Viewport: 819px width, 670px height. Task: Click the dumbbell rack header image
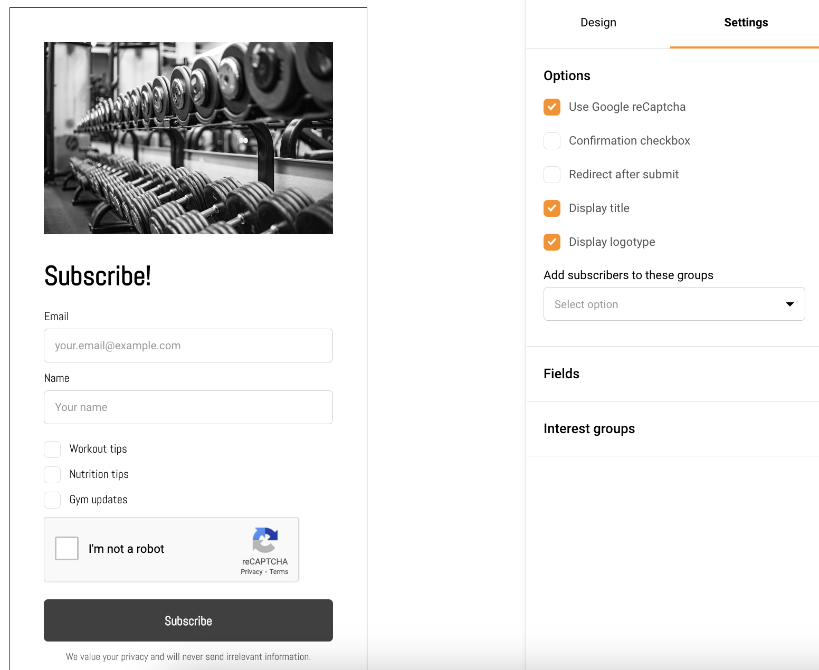pos(188,138)
